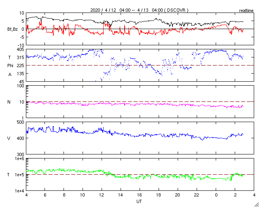Click the "Phi" axis label

10,66
